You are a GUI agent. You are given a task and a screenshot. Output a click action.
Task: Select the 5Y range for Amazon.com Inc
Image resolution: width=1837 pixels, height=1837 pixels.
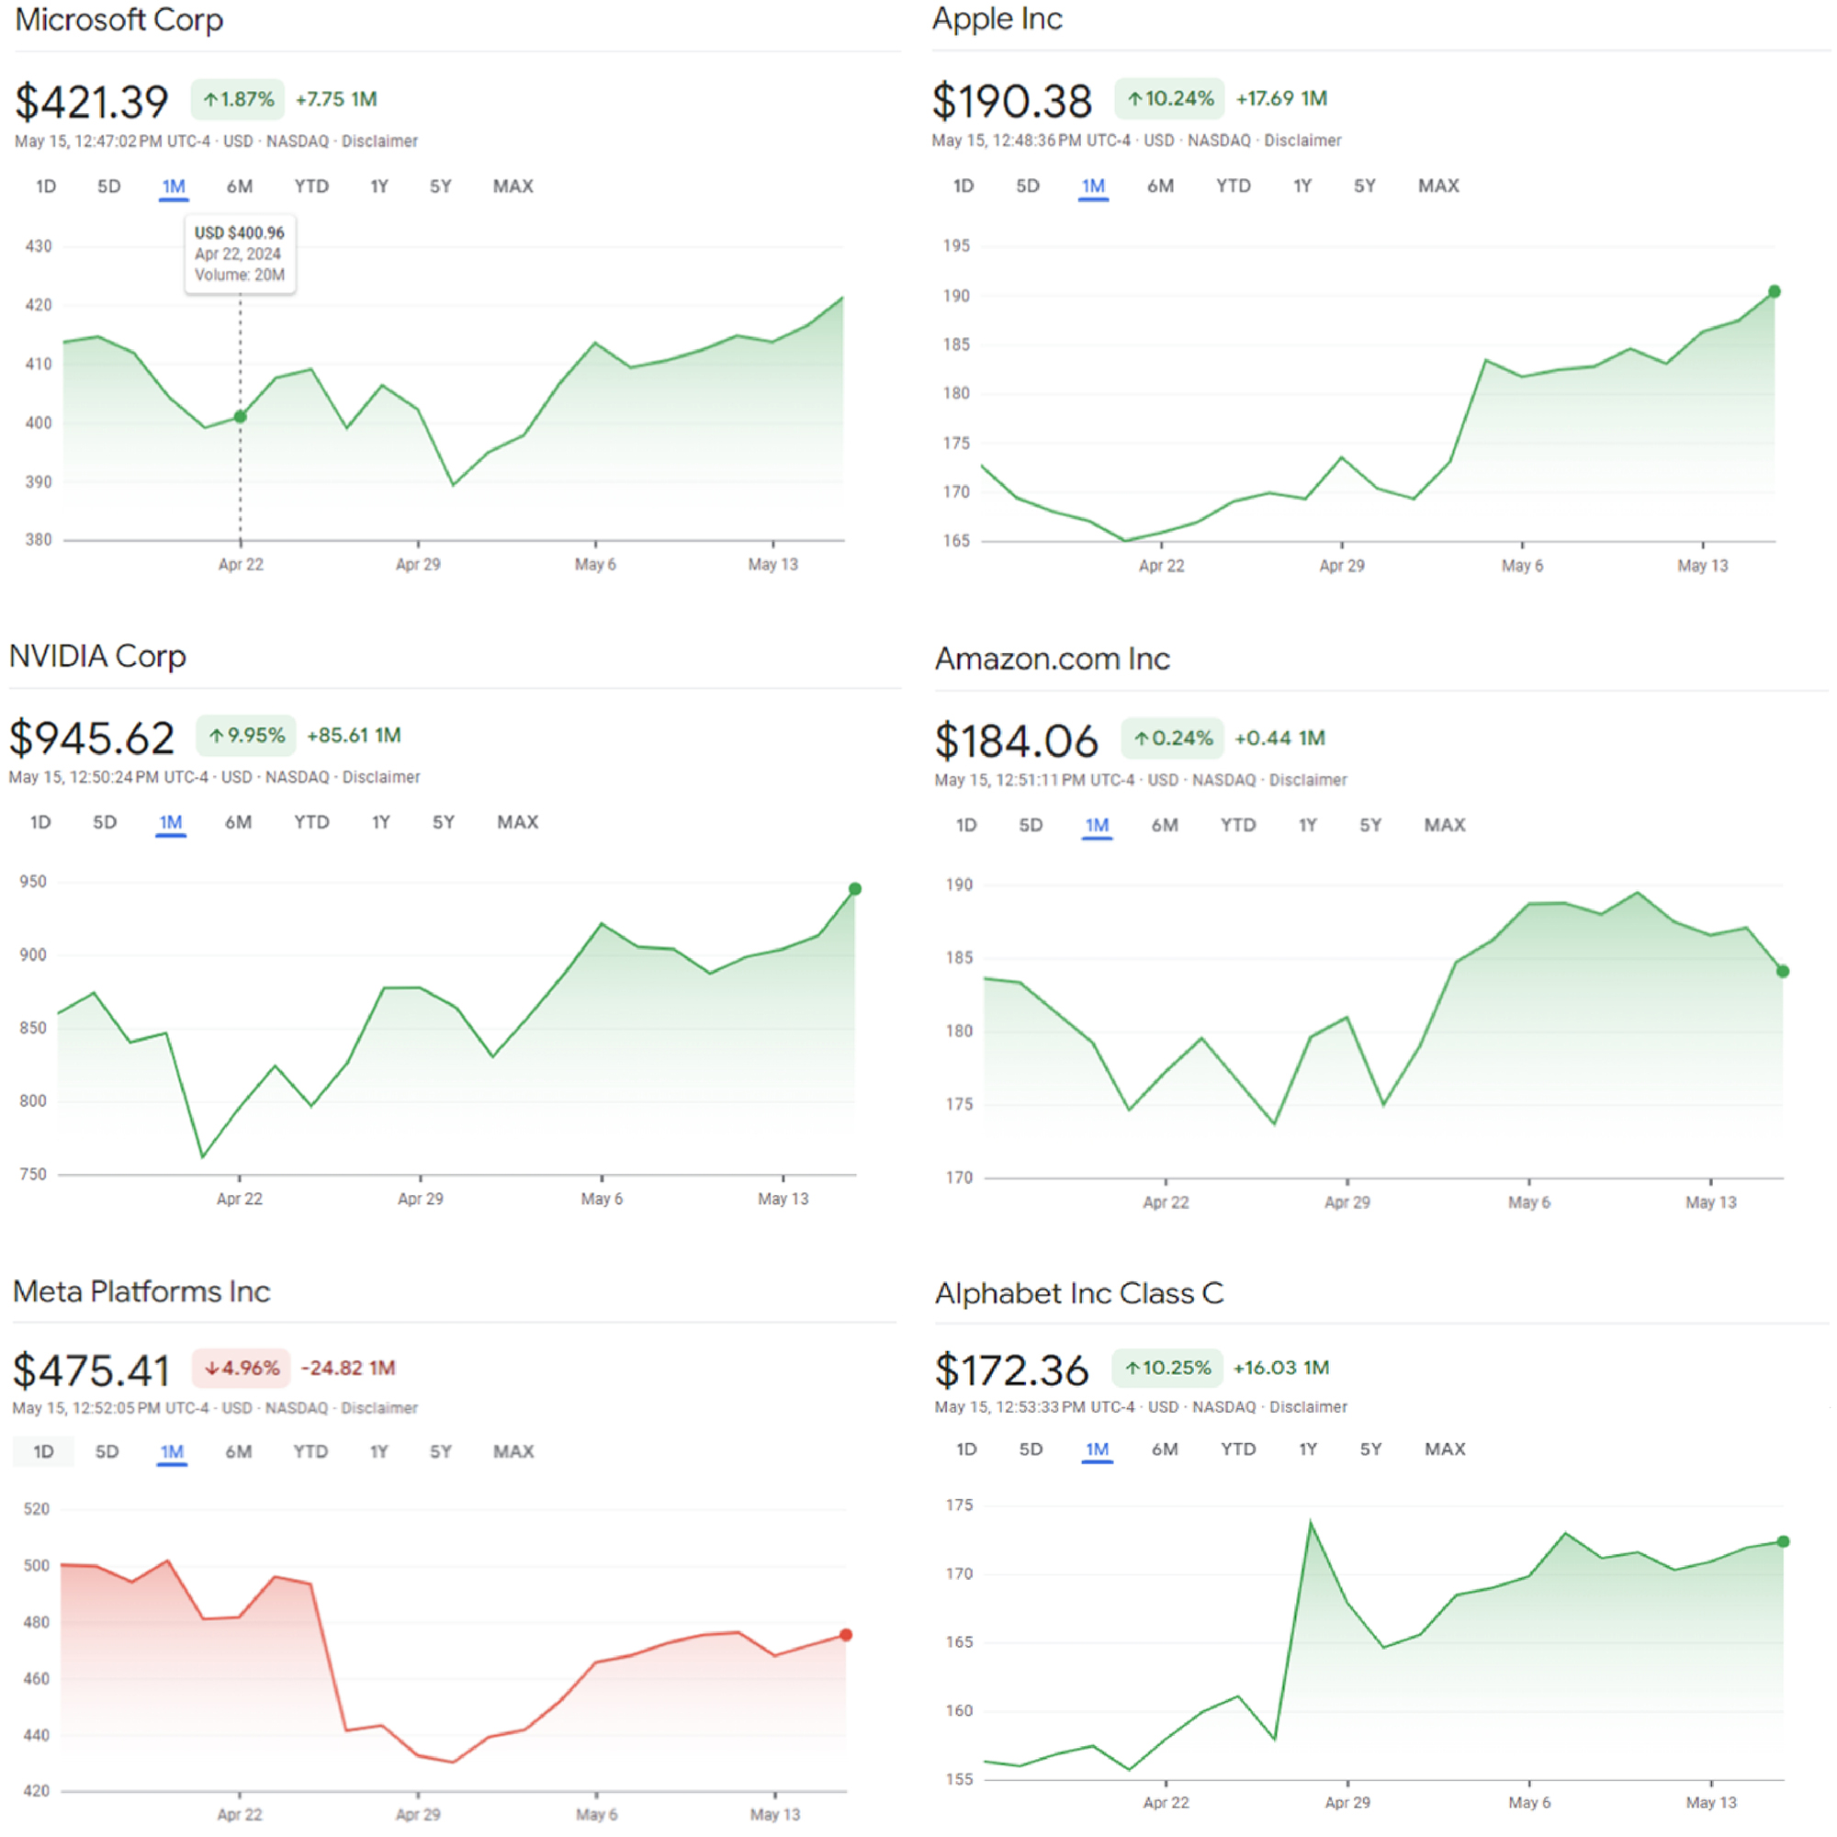point(1370,826)
